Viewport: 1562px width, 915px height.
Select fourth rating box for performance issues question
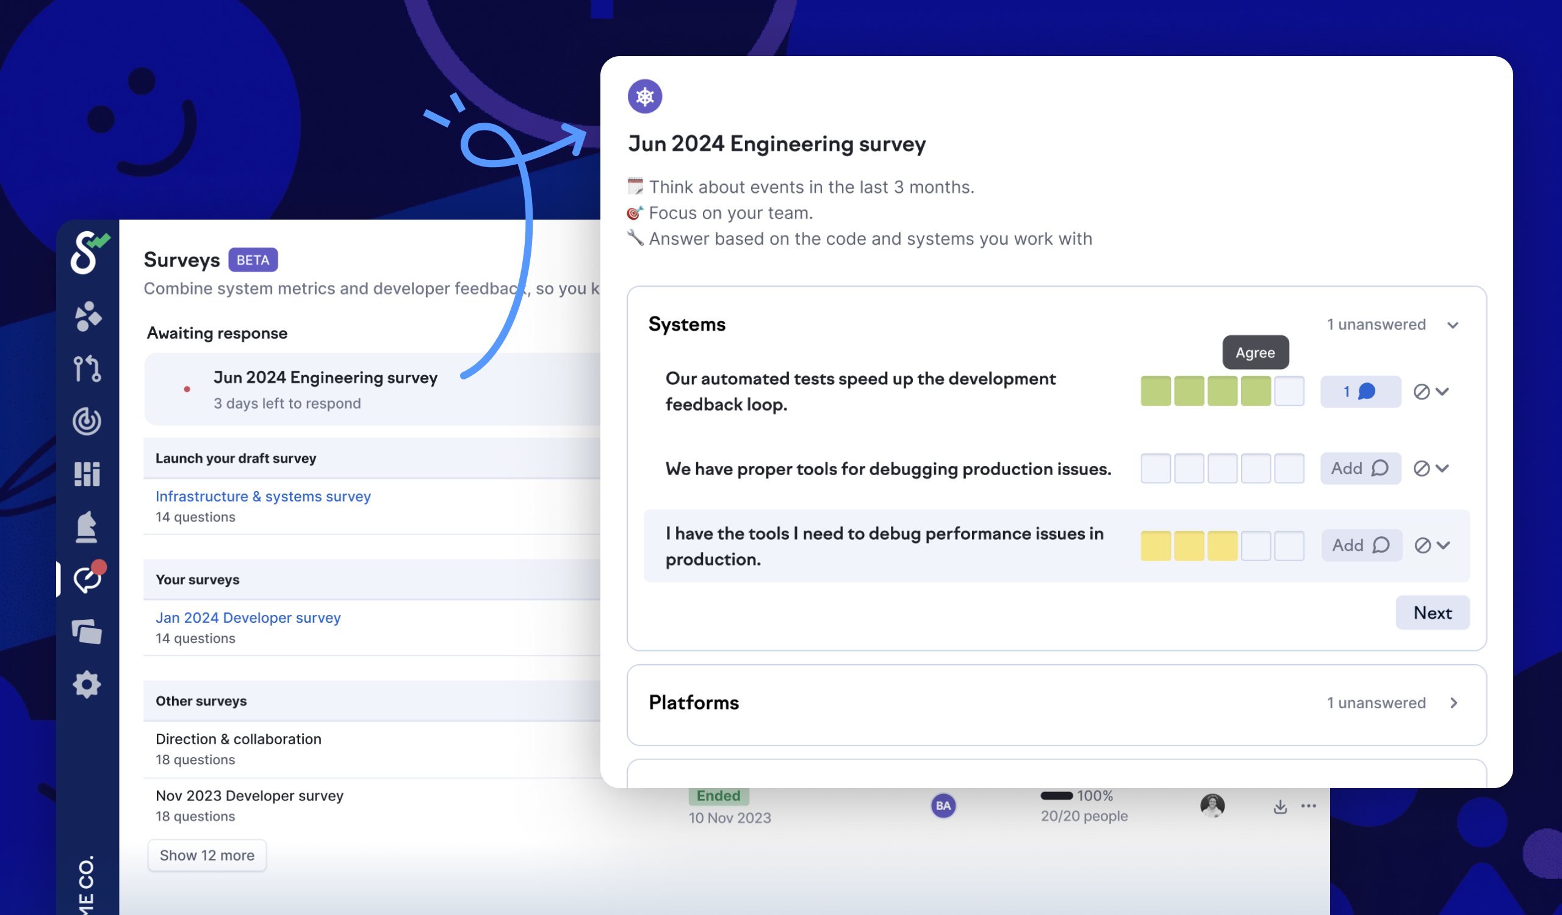click(1256, 545)
